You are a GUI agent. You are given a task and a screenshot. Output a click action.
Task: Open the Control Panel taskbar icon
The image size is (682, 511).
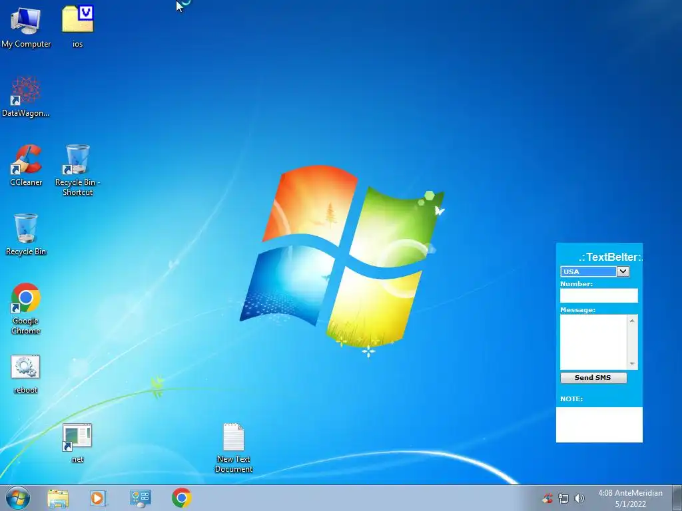coord(140,498)
